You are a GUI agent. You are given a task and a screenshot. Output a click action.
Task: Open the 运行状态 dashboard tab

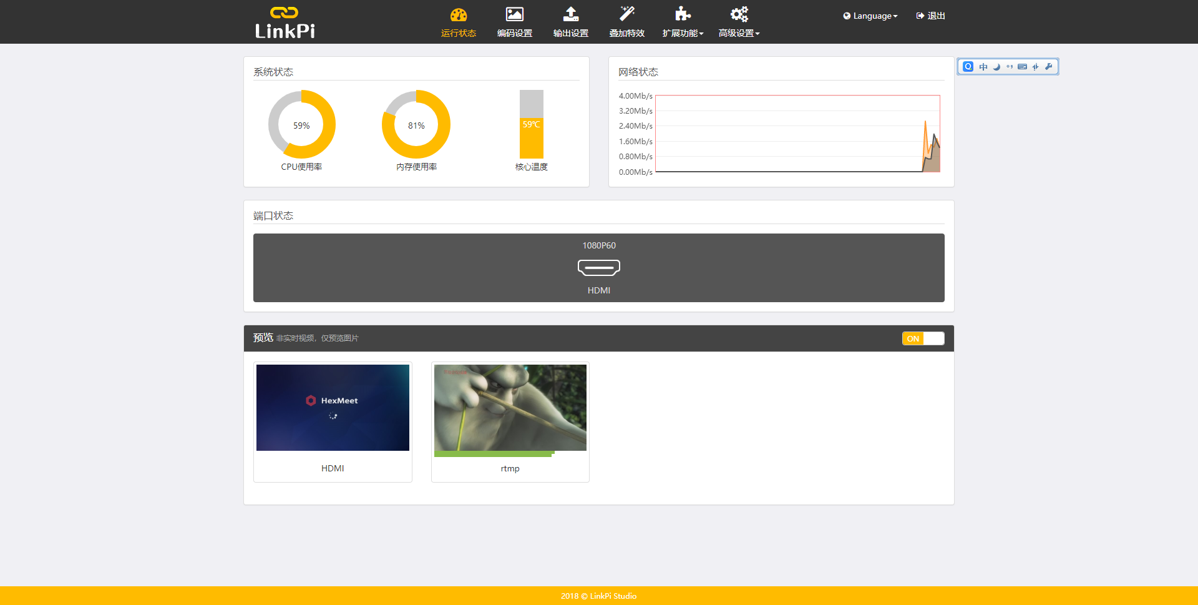[459, 22]
